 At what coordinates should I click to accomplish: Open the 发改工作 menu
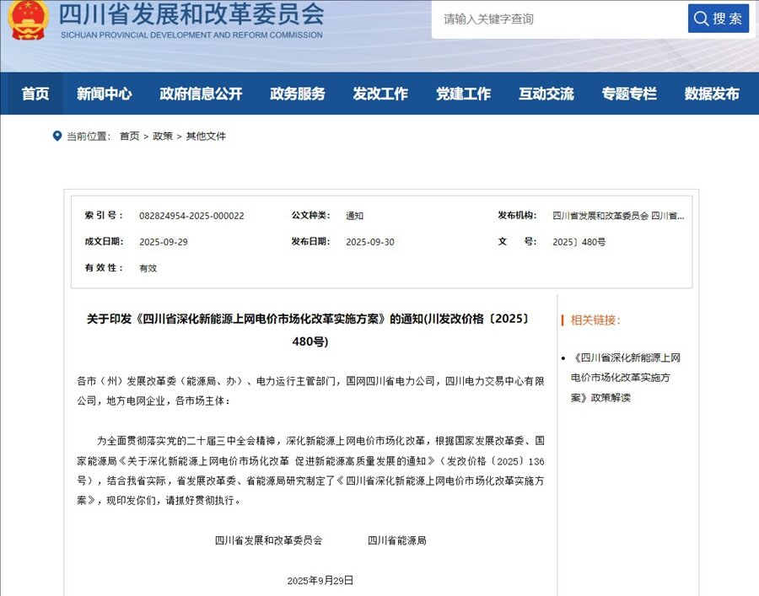(x=379, y=94)
